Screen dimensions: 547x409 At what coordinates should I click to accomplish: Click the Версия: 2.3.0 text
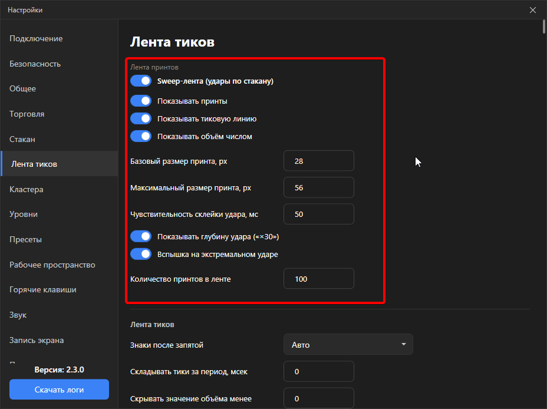(60, 370)
